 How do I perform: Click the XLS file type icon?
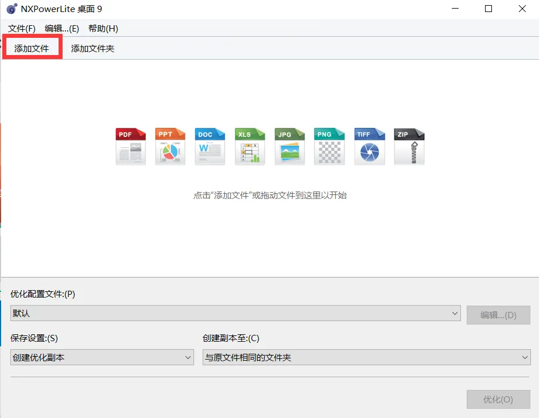pyautogui.click(x=250, y=146)
